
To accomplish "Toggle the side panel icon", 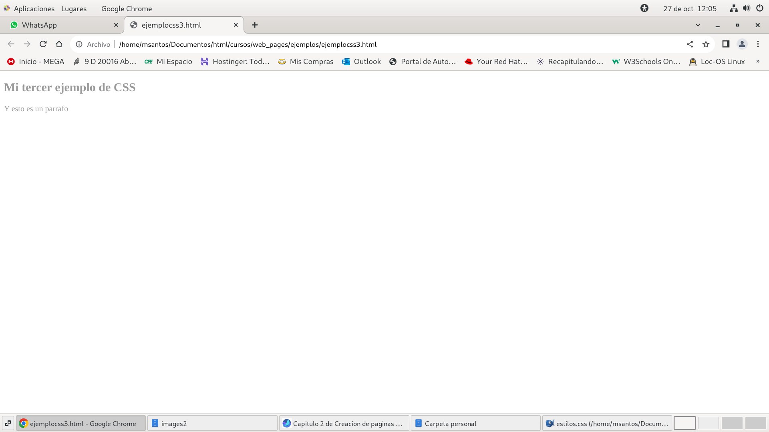I will [x=726, y=44].
